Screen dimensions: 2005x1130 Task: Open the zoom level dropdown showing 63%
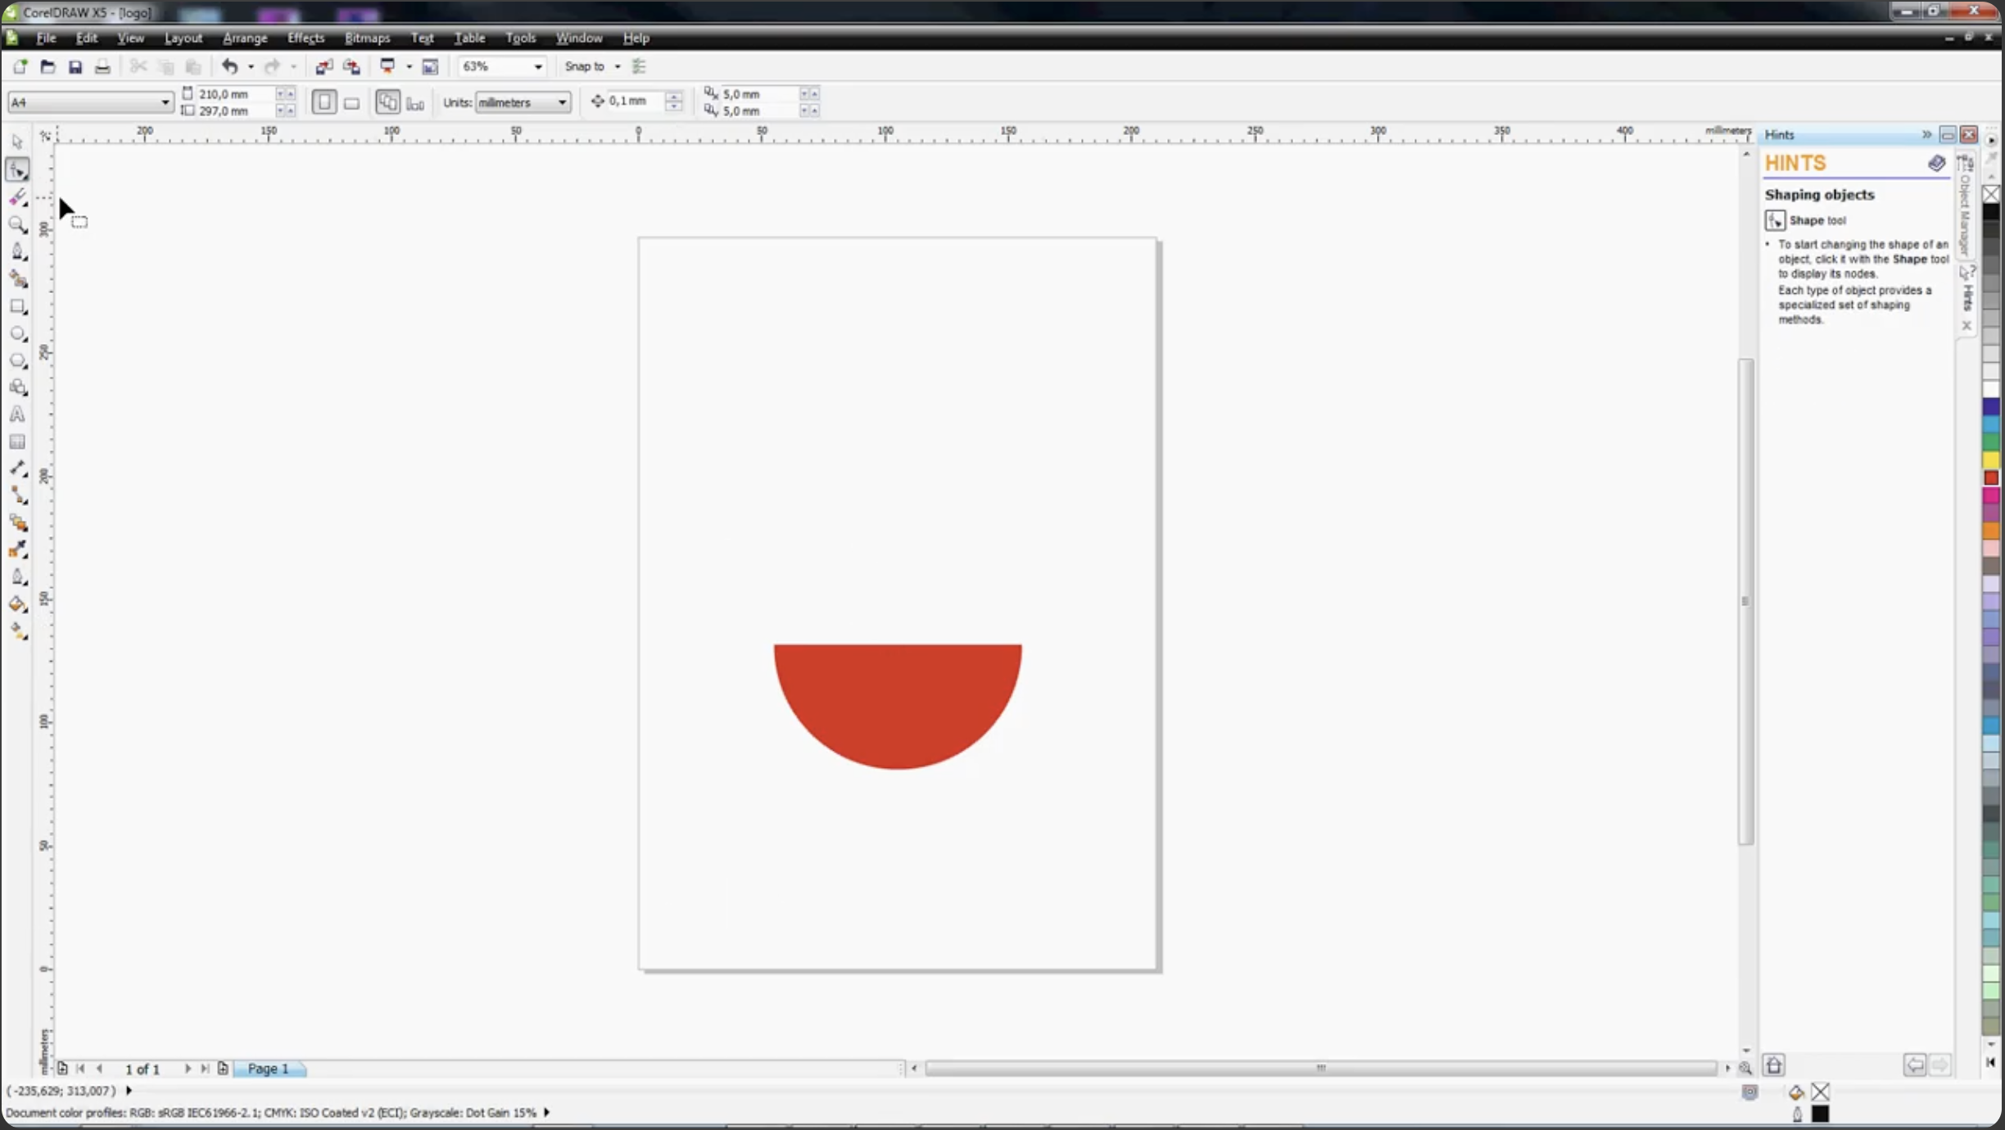pyautogui.click(x=537, y=66)
